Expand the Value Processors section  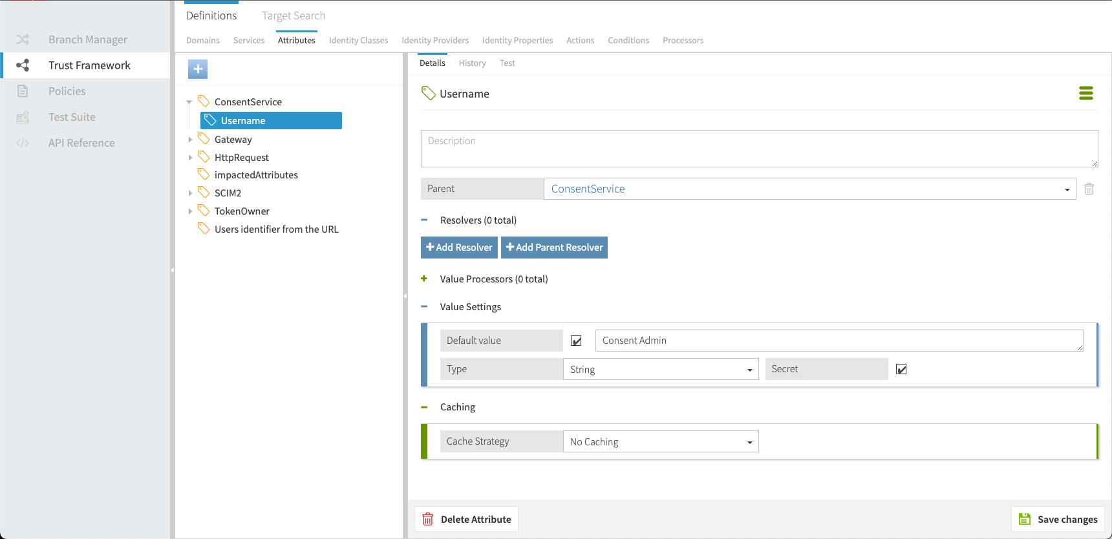point(424,279)
